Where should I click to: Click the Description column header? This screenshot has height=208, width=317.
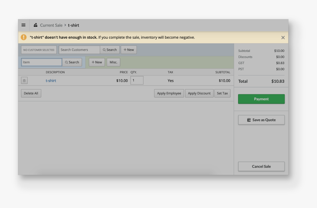[55, 72]
